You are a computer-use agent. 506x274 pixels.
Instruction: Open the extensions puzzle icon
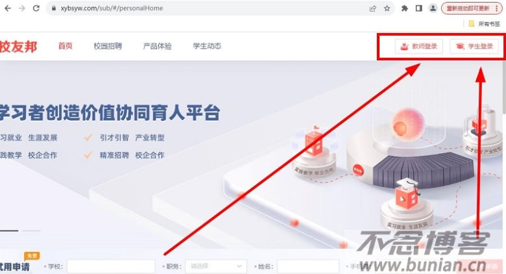pyautogui.click(x=404, y=8)
